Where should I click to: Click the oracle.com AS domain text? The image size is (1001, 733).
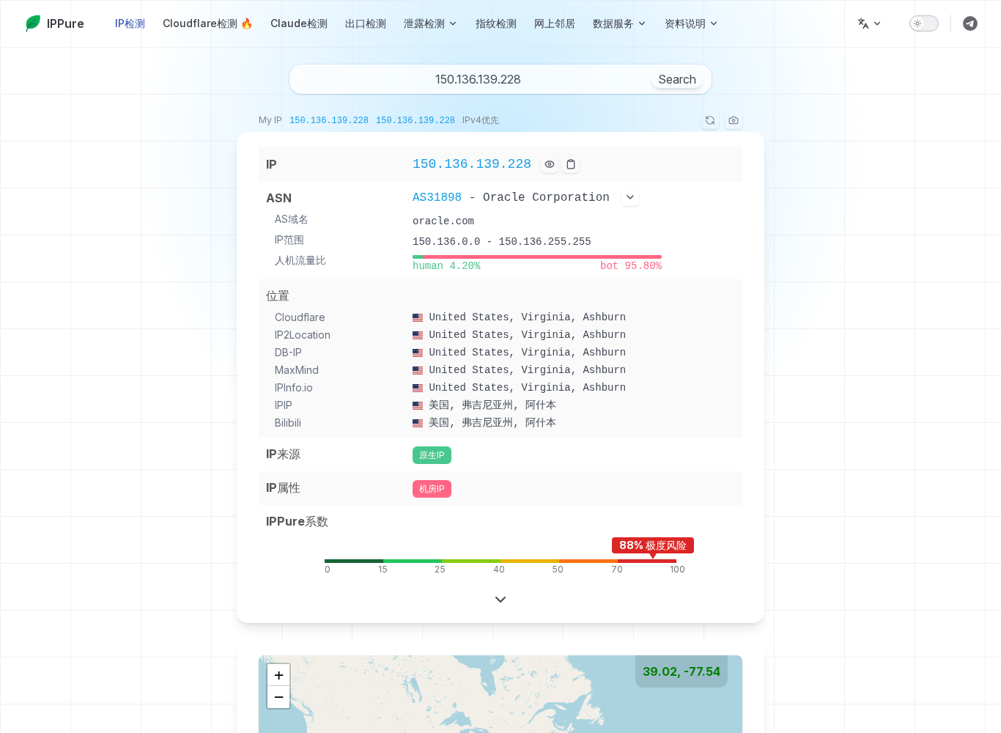[443, 221]
